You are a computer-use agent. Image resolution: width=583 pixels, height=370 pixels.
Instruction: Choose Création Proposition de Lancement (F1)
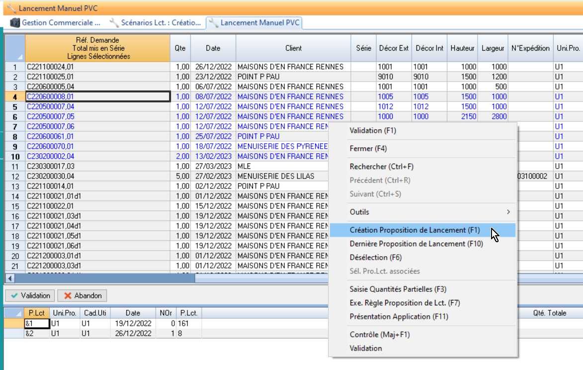click(x=415, y=230)
